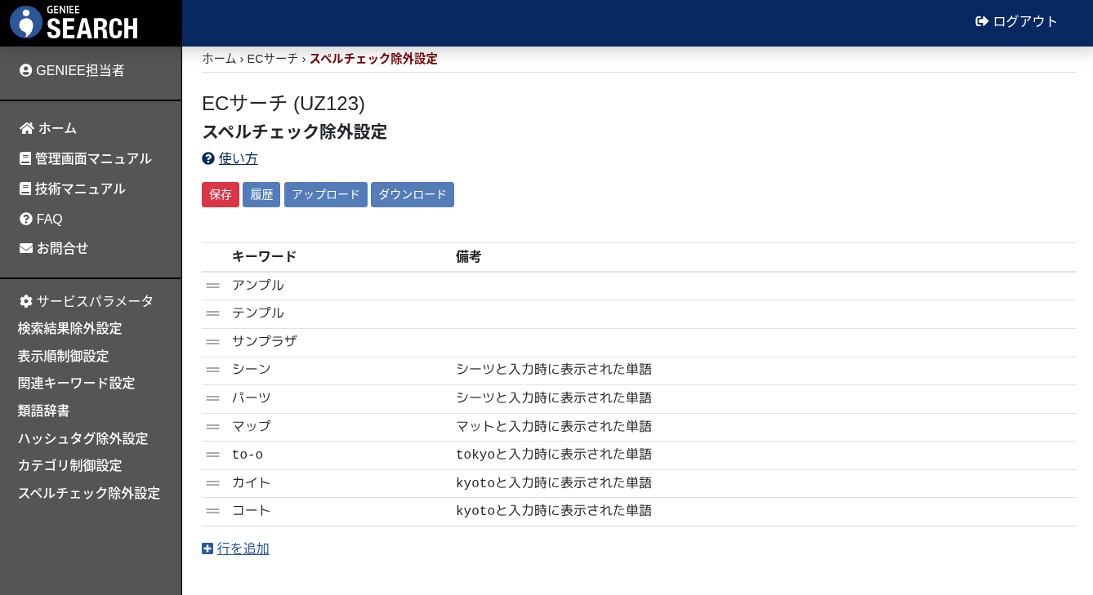Image resolution: width=1093 pixels, height=595 pixels.
Task: Click the アップロード button
Action: (x=325, y=194)
